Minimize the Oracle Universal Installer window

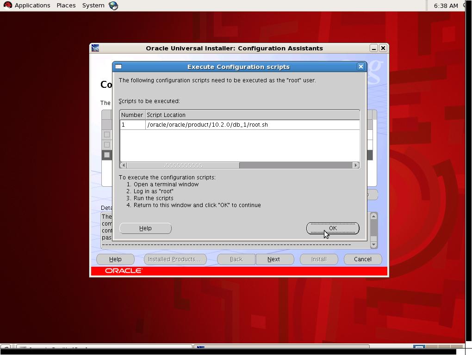click(x=373, y=48)
